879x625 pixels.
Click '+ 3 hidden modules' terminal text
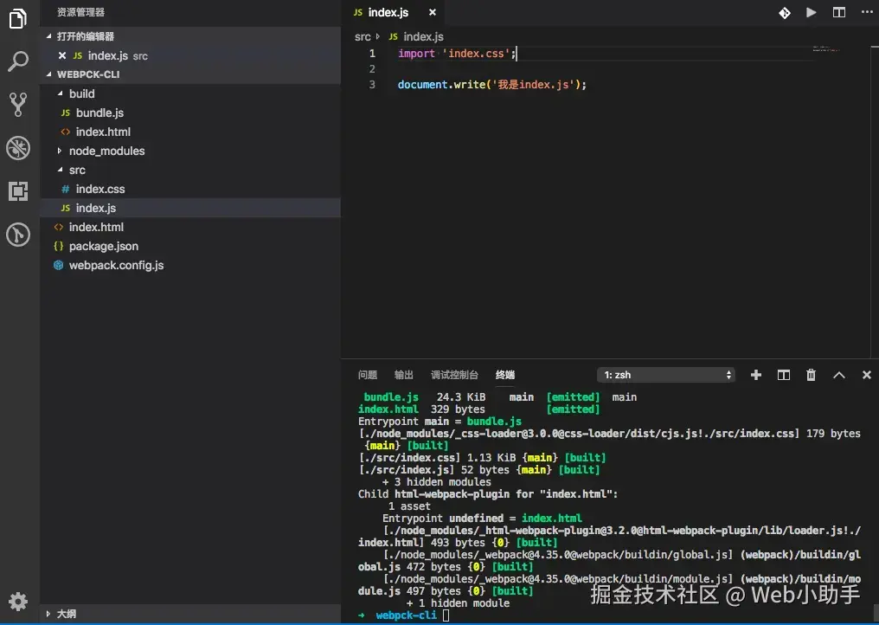(x=437, y=482)
